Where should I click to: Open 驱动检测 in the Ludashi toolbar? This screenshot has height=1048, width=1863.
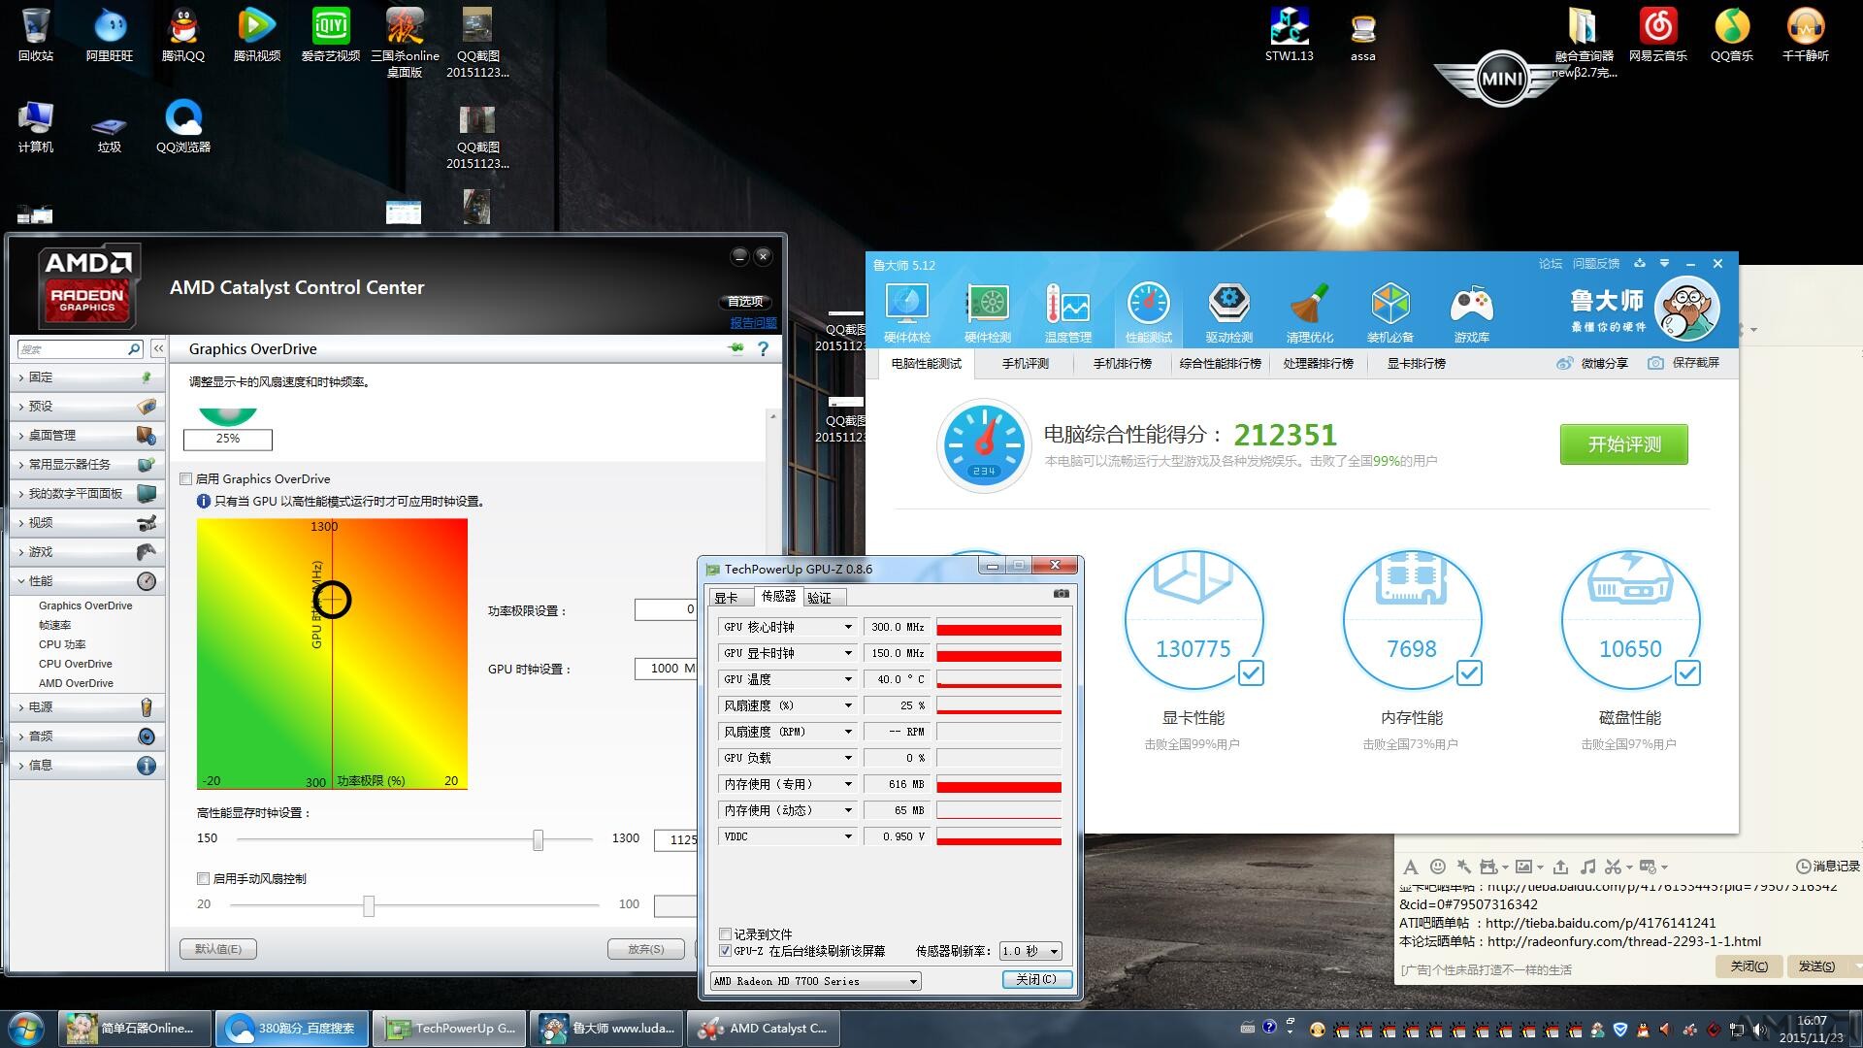[x=1229, y=311]
